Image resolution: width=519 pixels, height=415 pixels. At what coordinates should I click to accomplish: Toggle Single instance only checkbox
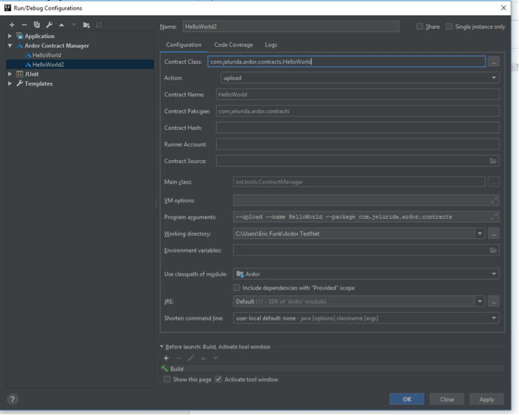[x=449, y=26]
